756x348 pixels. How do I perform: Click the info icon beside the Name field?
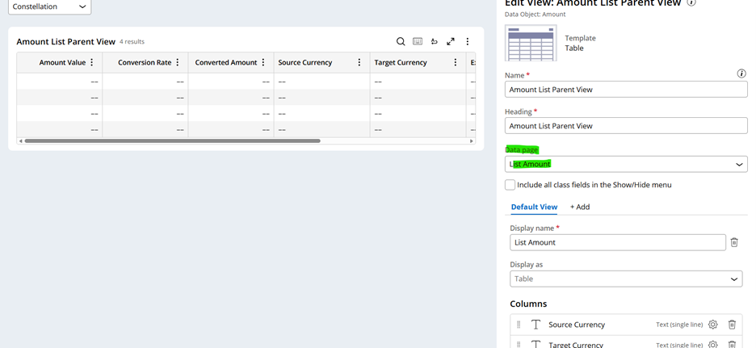[x=741, y=73]
